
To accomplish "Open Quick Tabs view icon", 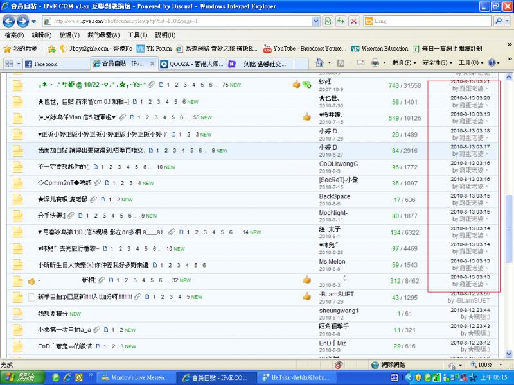I will coord(8,64).
